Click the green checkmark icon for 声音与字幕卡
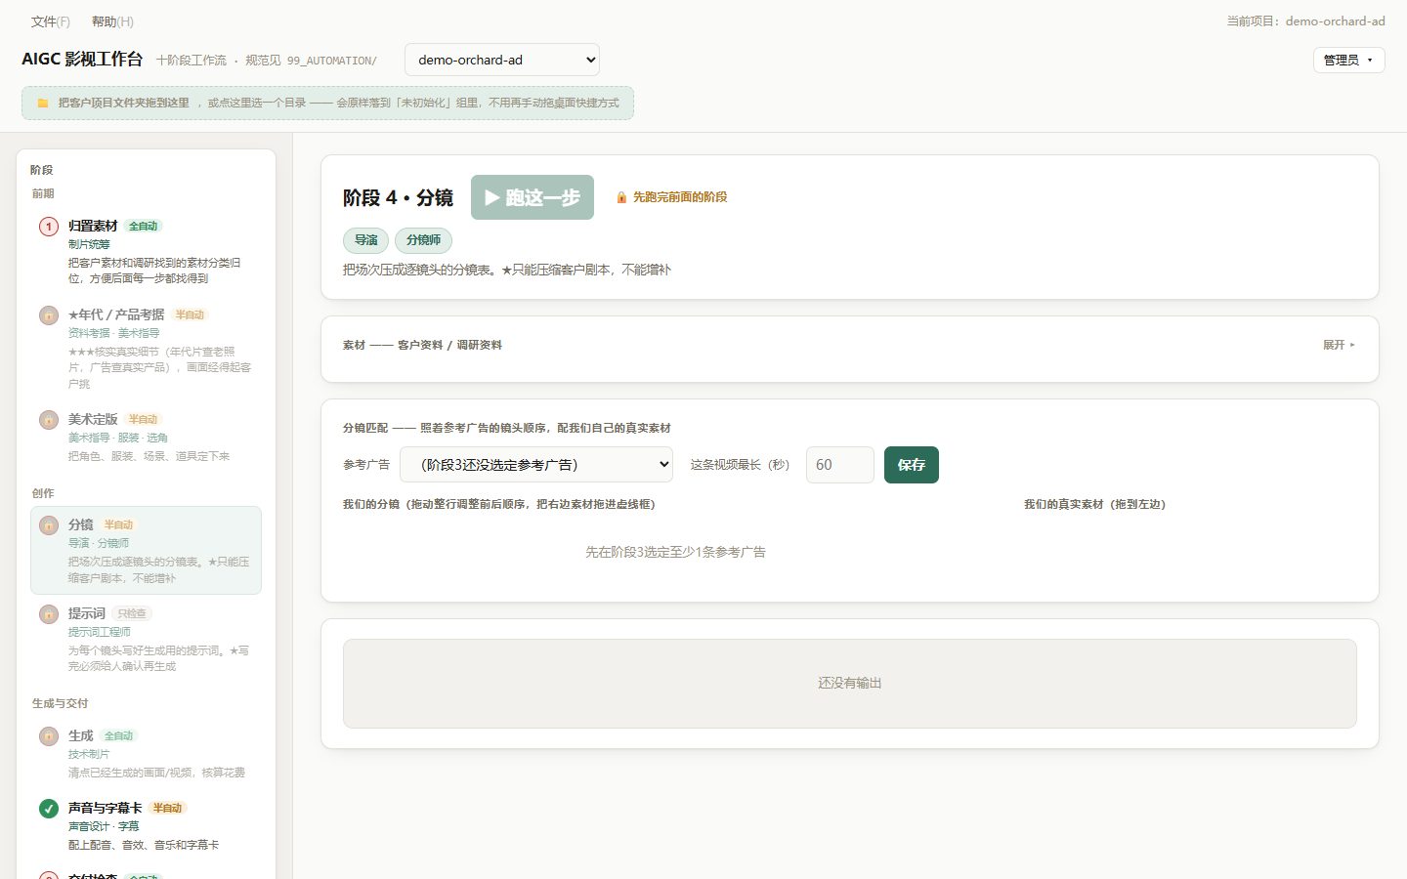Image resolution: width=1407 pixels, height=879 pixels. (49, 809)
